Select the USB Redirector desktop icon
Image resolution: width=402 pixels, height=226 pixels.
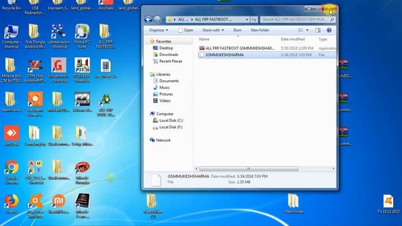(x=35, y=7)
